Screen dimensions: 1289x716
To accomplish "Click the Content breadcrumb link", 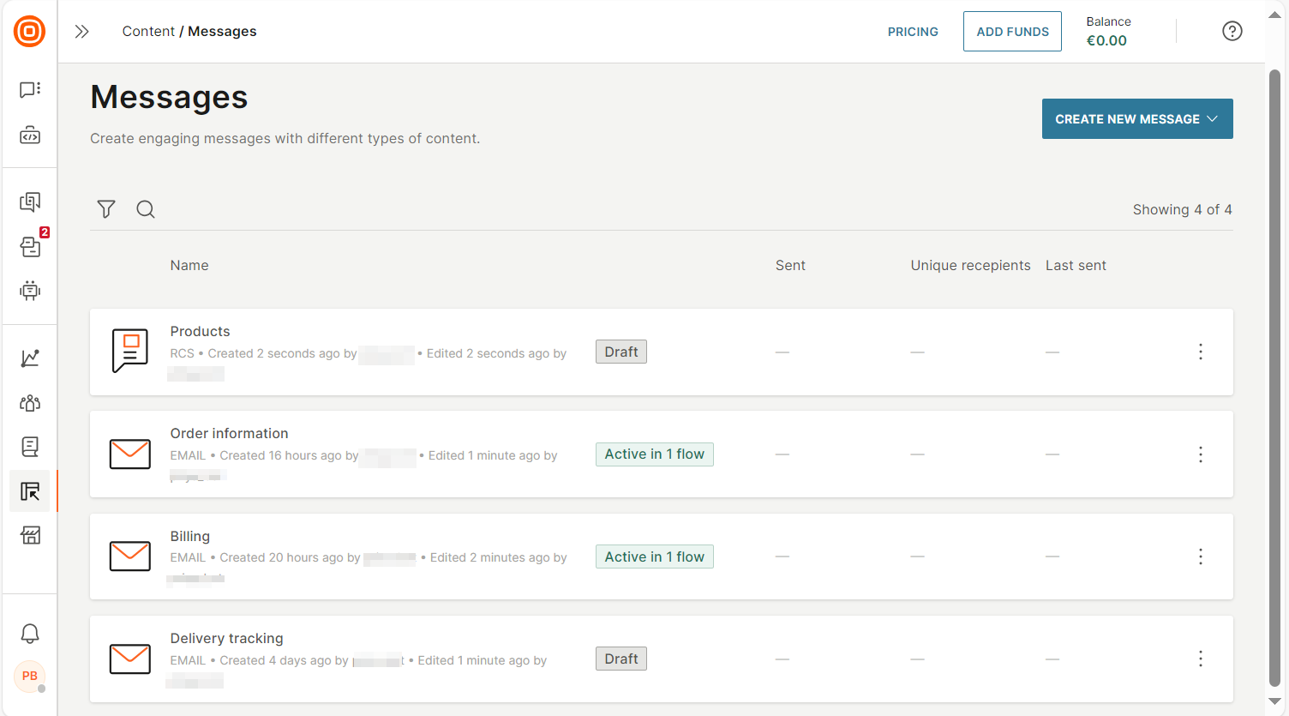I will pos(148,31).
